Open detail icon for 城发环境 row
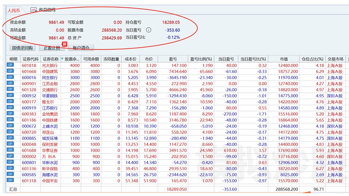349x196 pixels. pyautogui.click(x=10, y=138)
